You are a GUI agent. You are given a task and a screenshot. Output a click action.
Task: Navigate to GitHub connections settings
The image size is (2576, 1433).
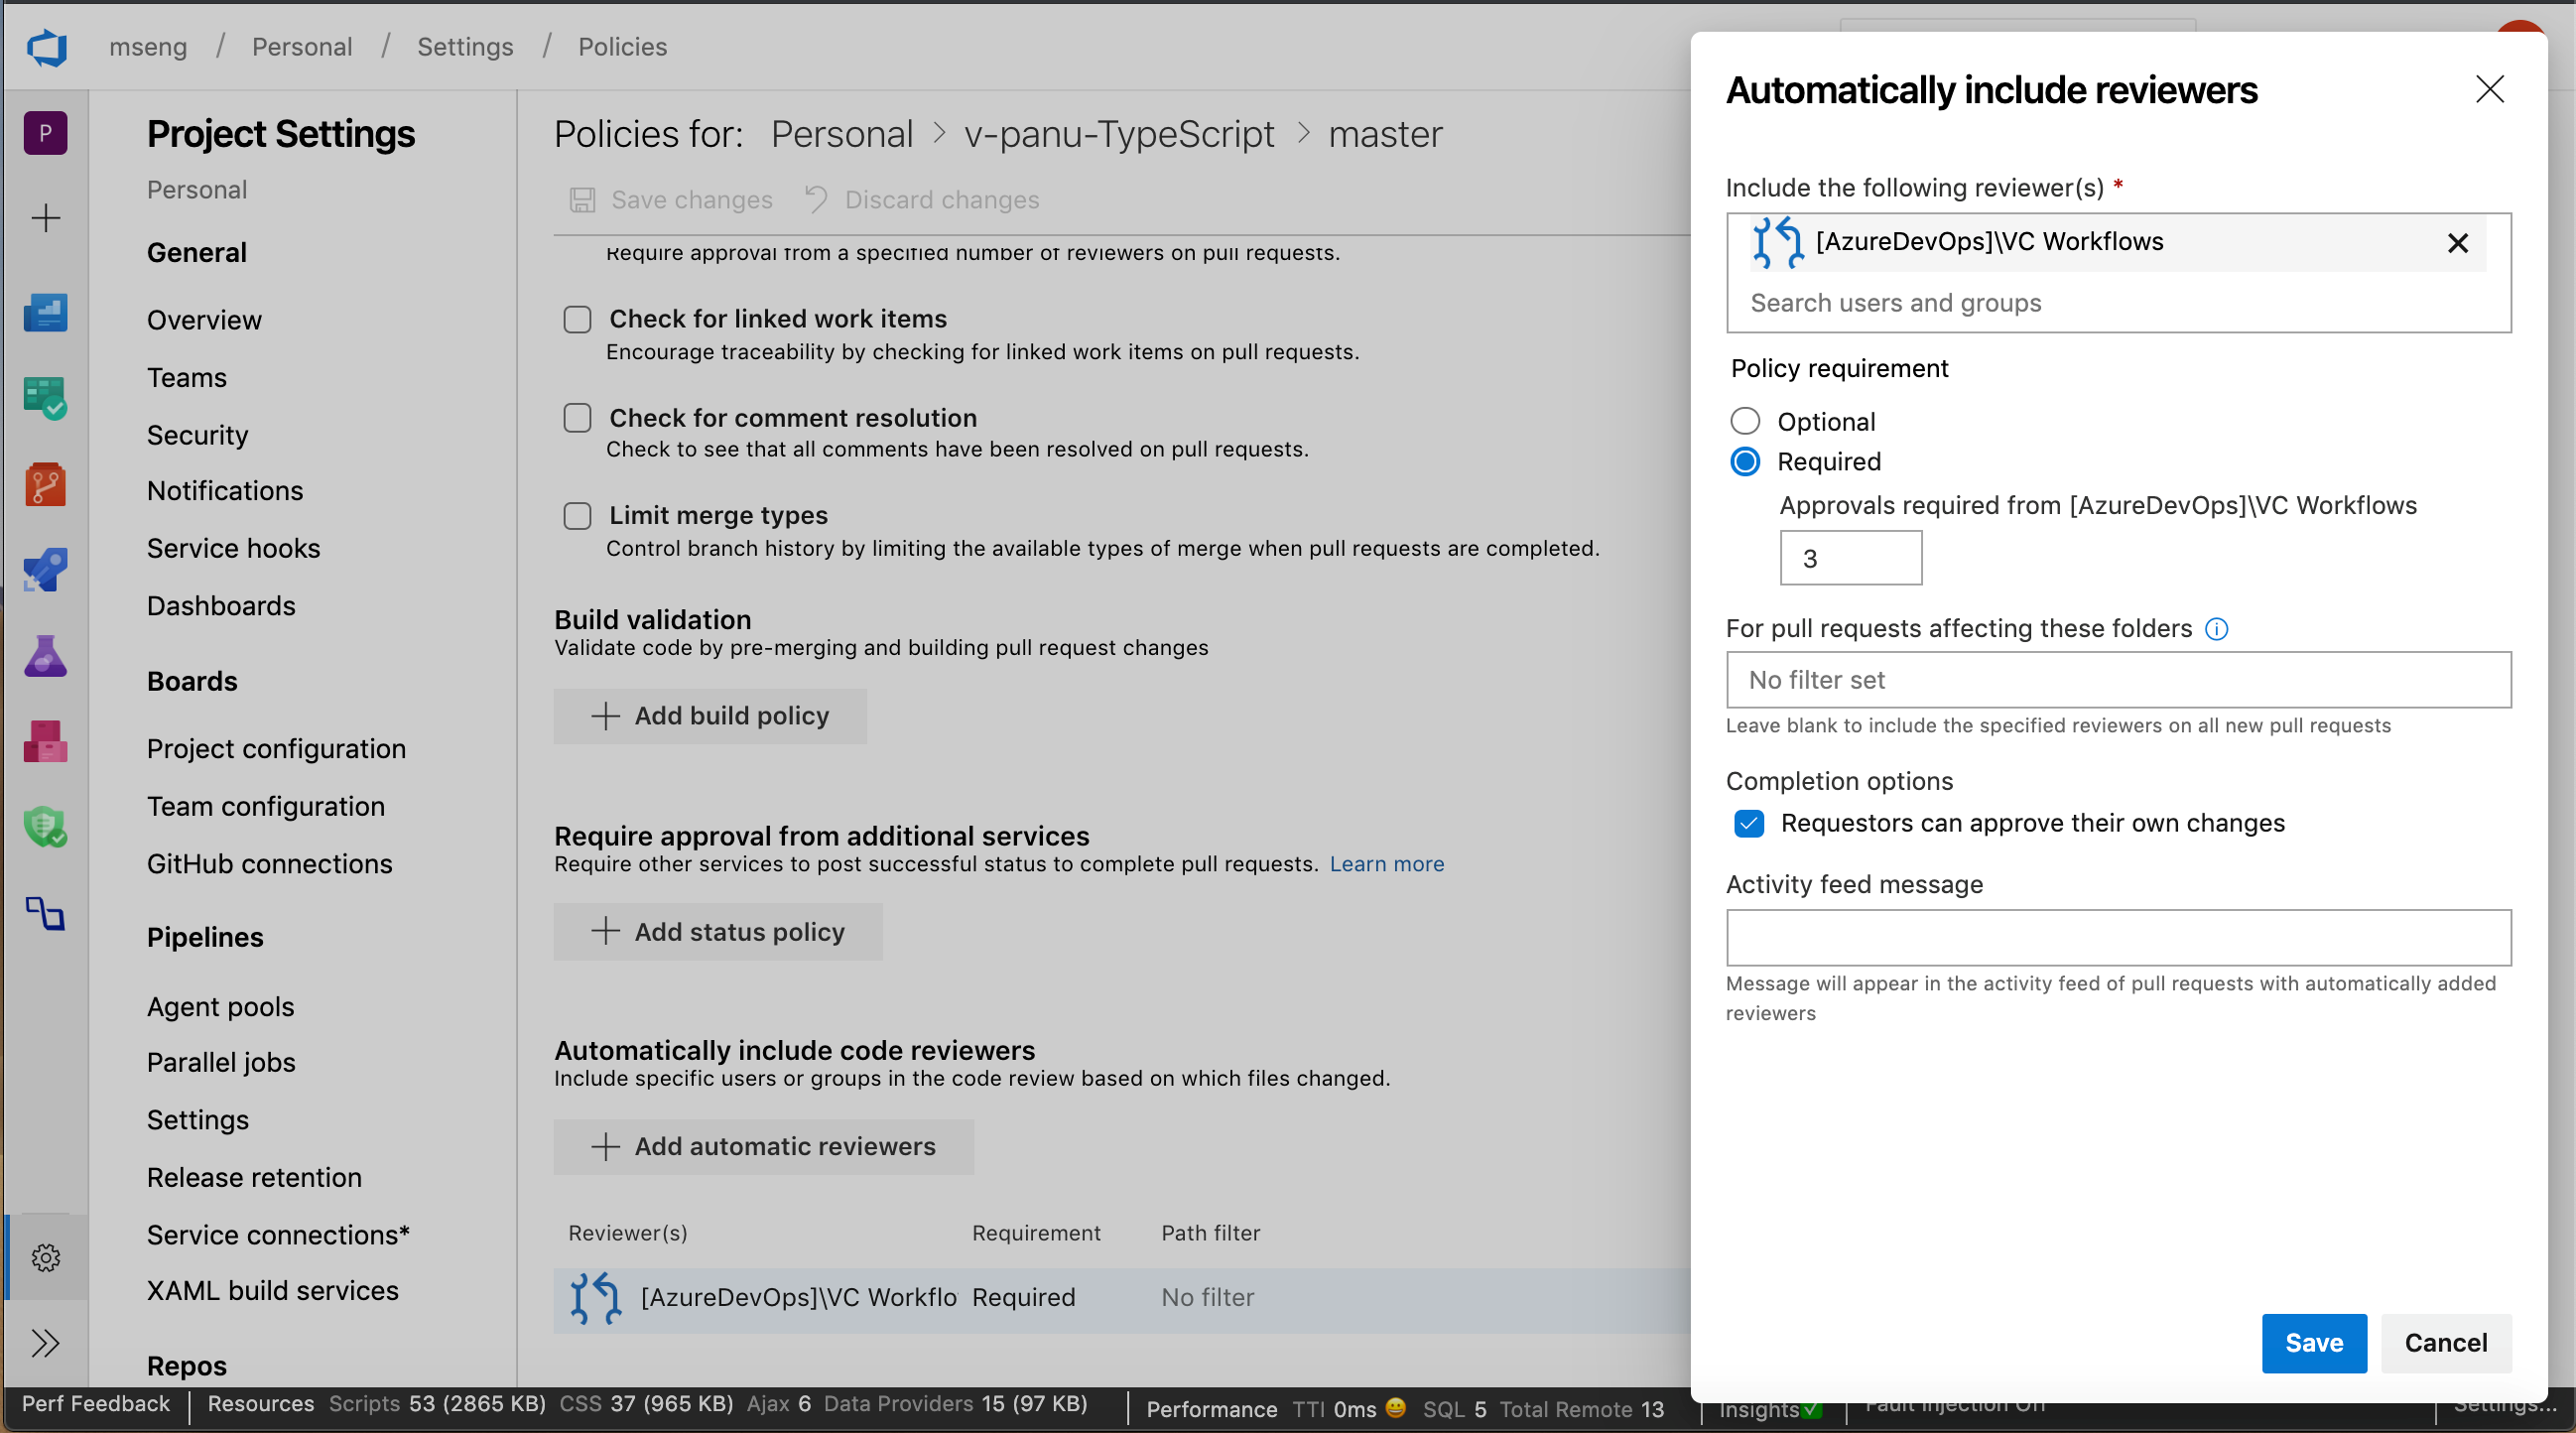click(x=270, y=863)
